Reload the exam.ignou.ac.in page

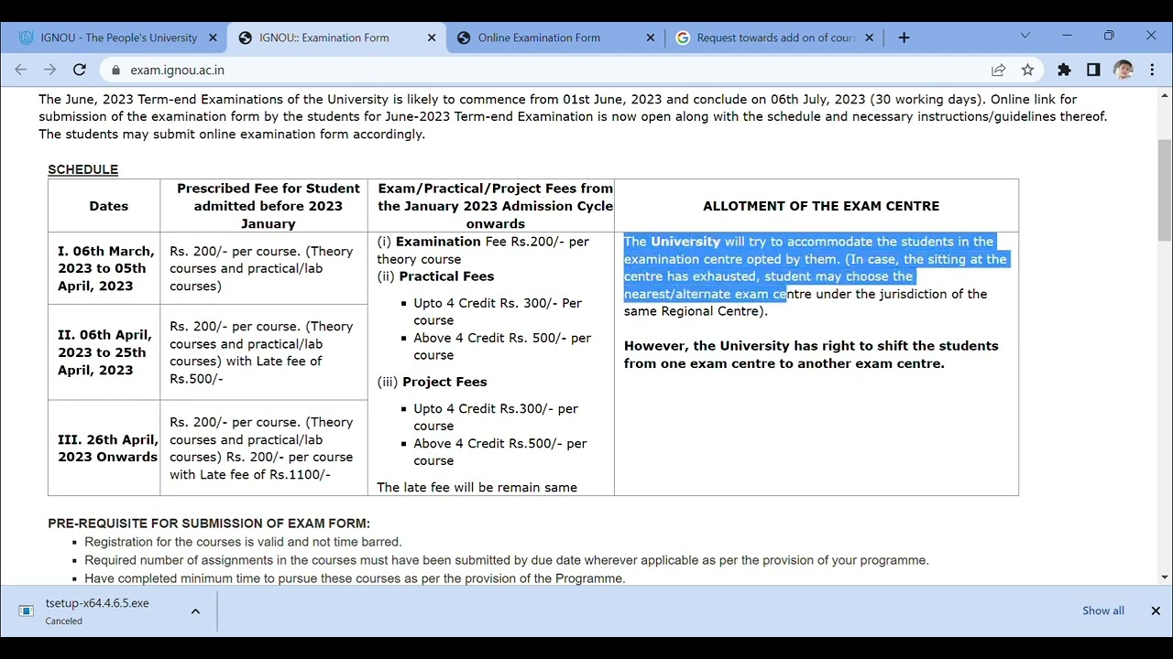click(x=80, y=70)
